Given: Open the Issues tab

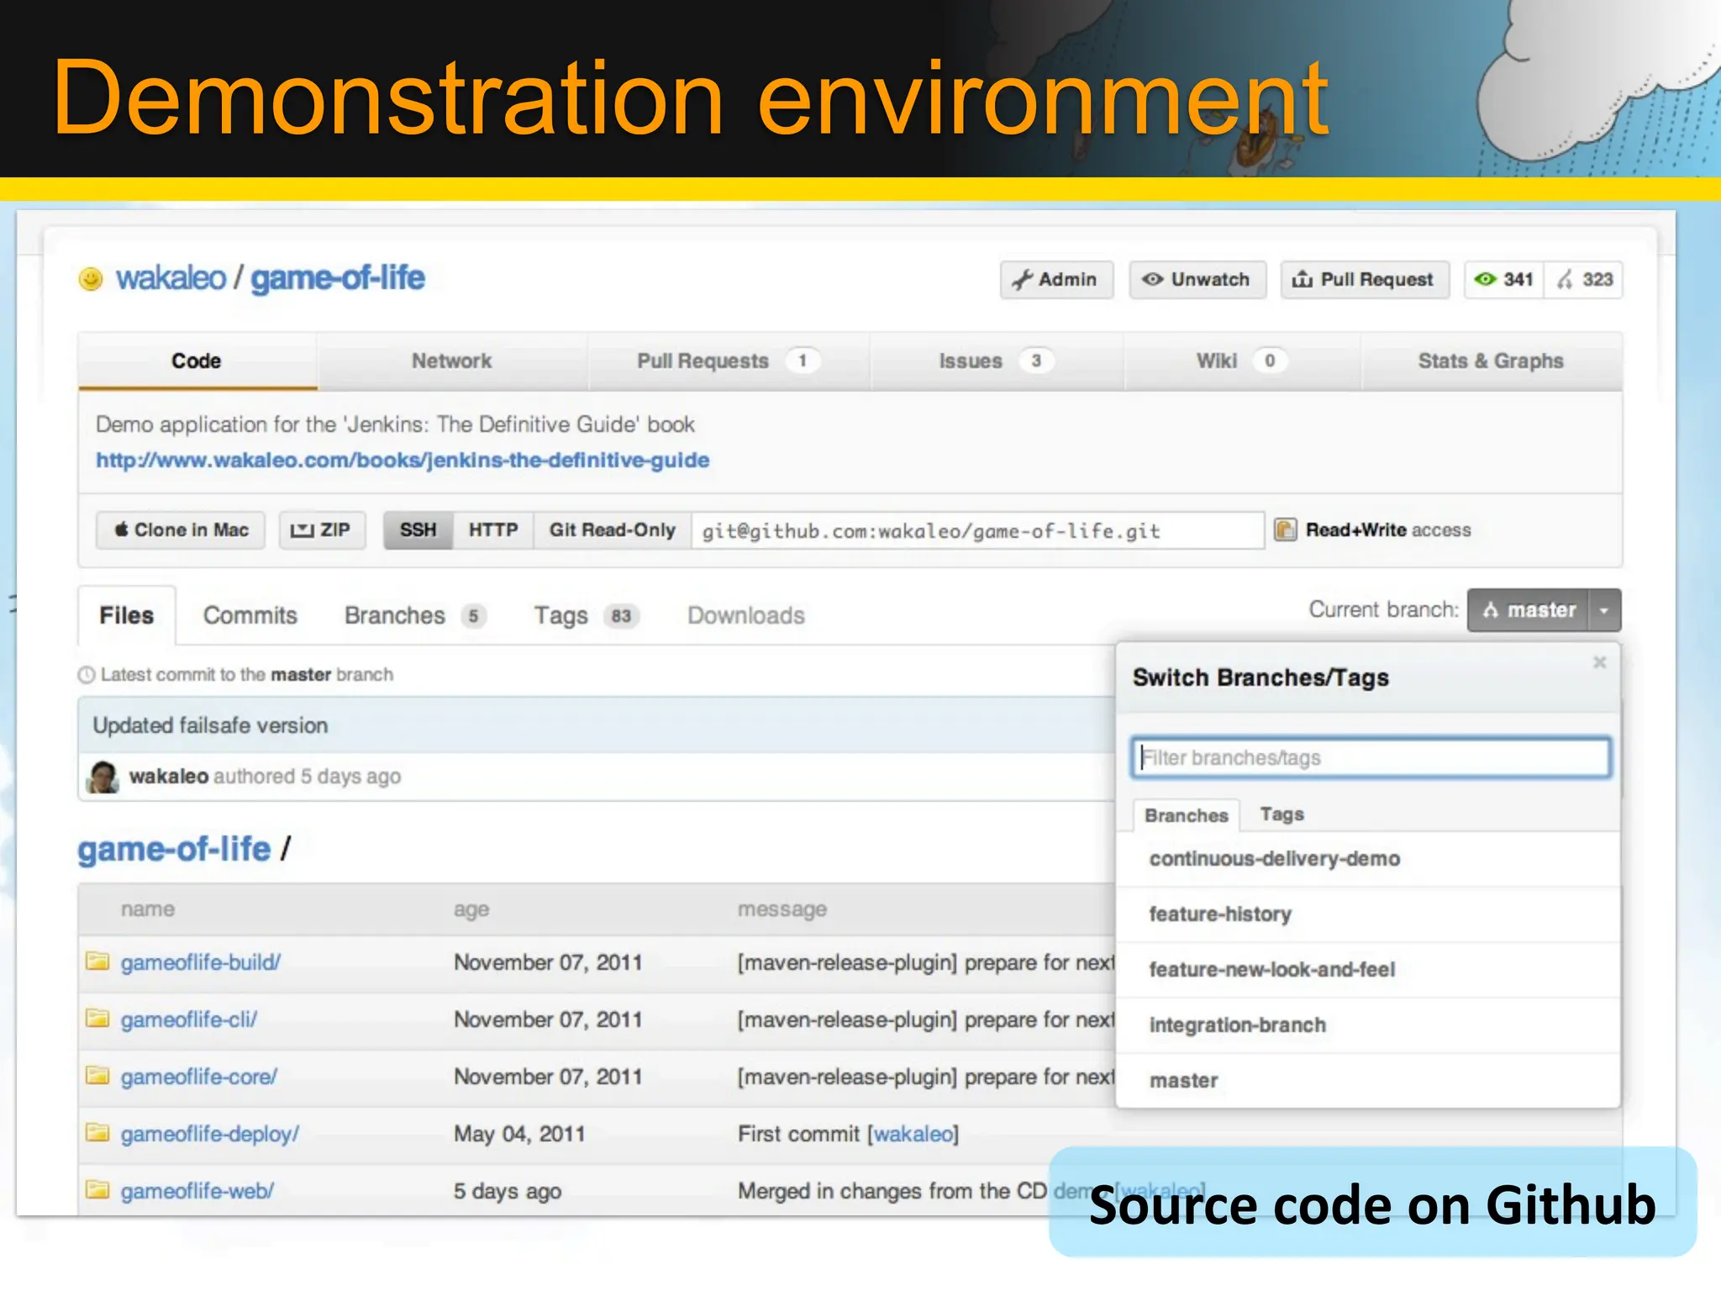Looking at the screenshot, I should pyautogui.click(x=996, y=361).
